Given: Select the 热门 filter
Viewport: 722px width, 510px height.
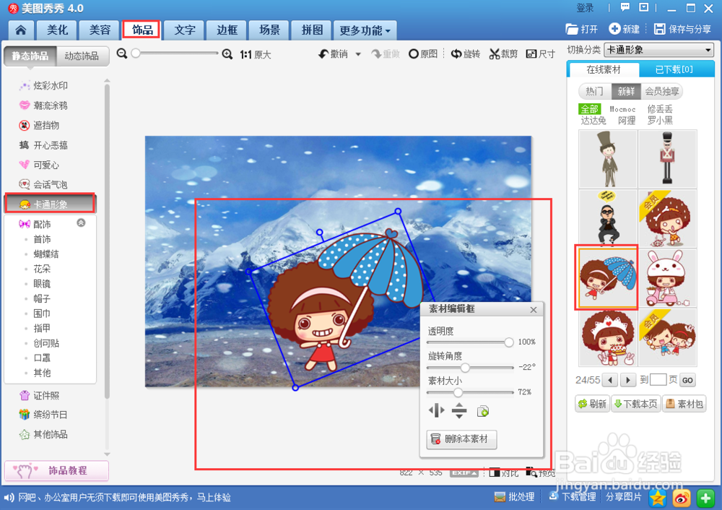Looking at the screenshot, I should pos(594,91).
